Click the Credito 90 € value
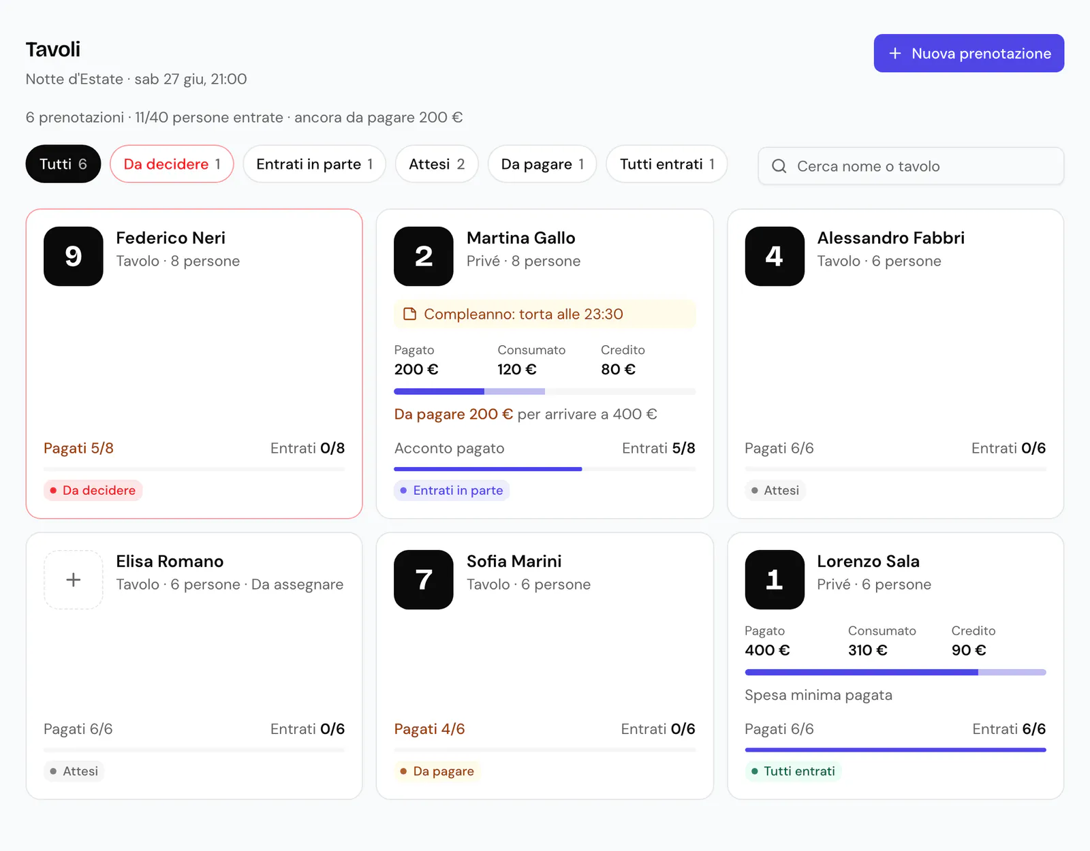 coord(969,650)
